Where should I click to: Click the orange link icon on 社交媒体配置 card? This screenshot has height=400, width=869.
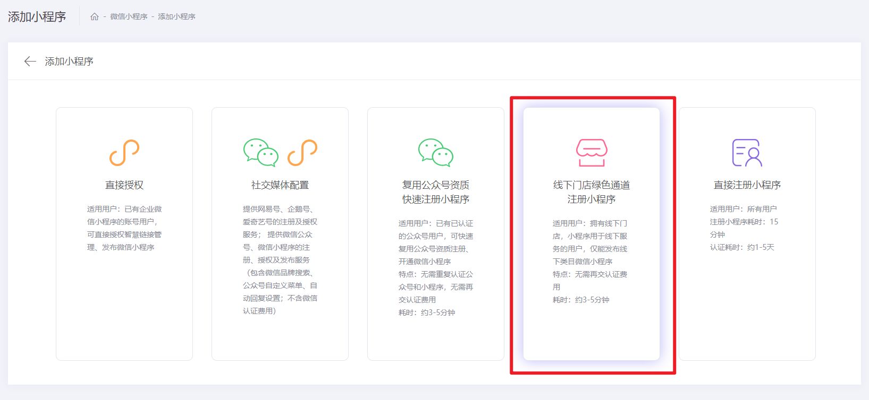[x=302, y=153]
